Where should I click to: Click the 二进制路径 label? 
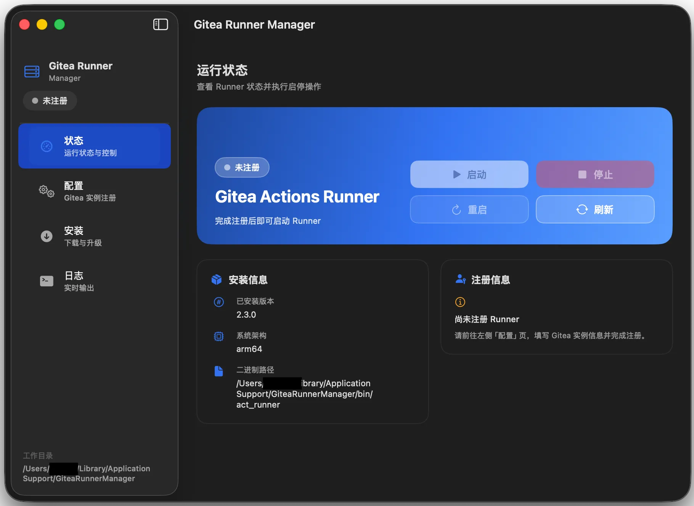[255, 370]
